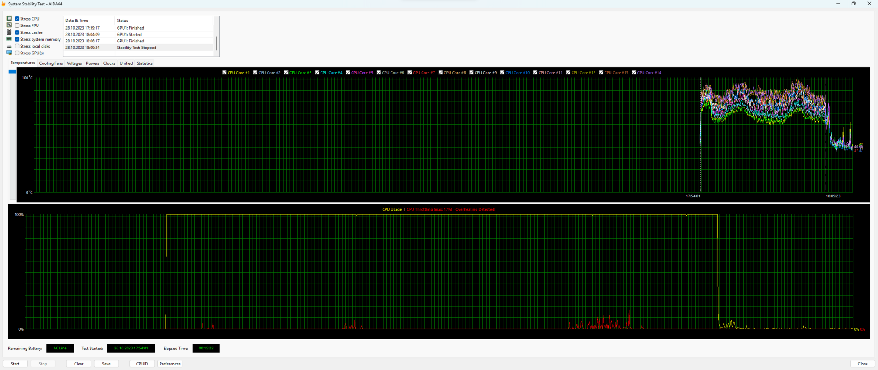Click the Stop button
Viewport: 878px width, 370px height.
click(x=43, y=364)
